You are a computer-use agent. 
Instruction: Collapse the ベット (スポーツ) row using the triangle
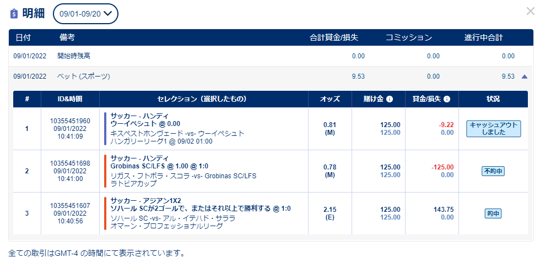pos(525,77)
